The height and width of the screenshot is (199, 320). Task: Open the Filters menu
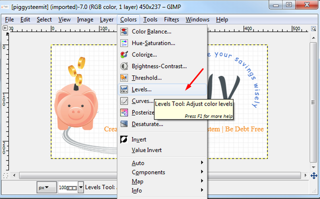pos(171,19)
